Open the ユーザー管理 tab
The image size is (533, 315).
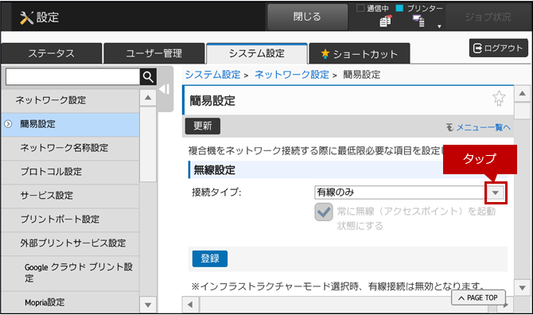point(154,53)
